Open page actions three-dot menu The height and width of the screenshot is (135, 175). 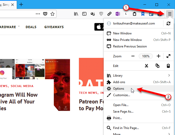pyautogui.click(x=38, y=14)
